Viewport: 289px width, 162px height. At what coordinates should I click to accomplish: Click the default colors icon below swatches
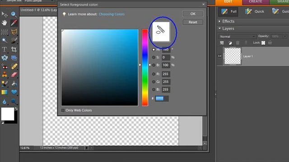(2, 122)
